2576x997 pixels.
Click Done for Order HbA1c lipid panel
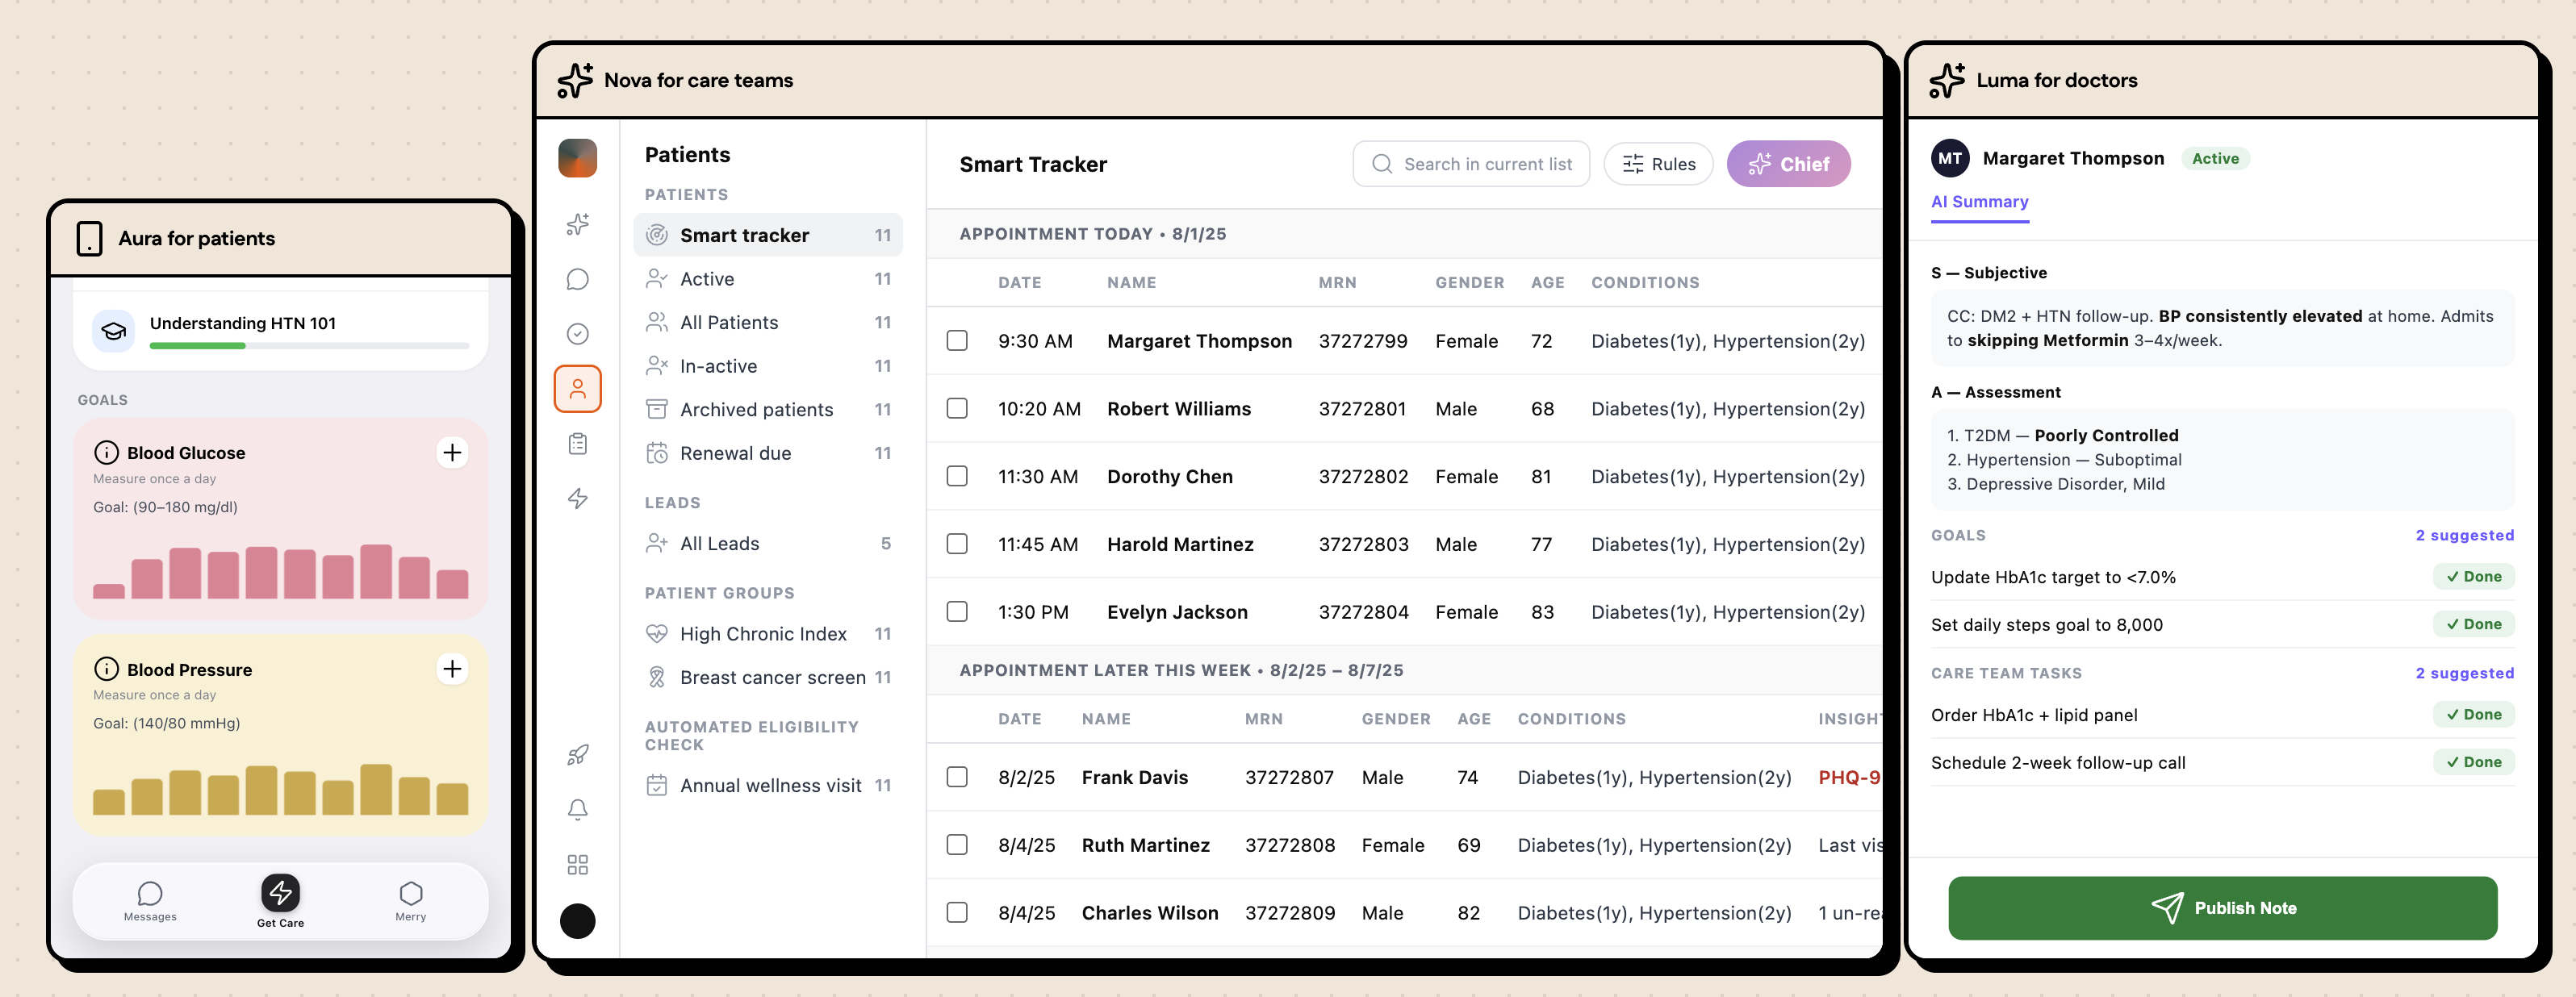(x=2473, y=715)
